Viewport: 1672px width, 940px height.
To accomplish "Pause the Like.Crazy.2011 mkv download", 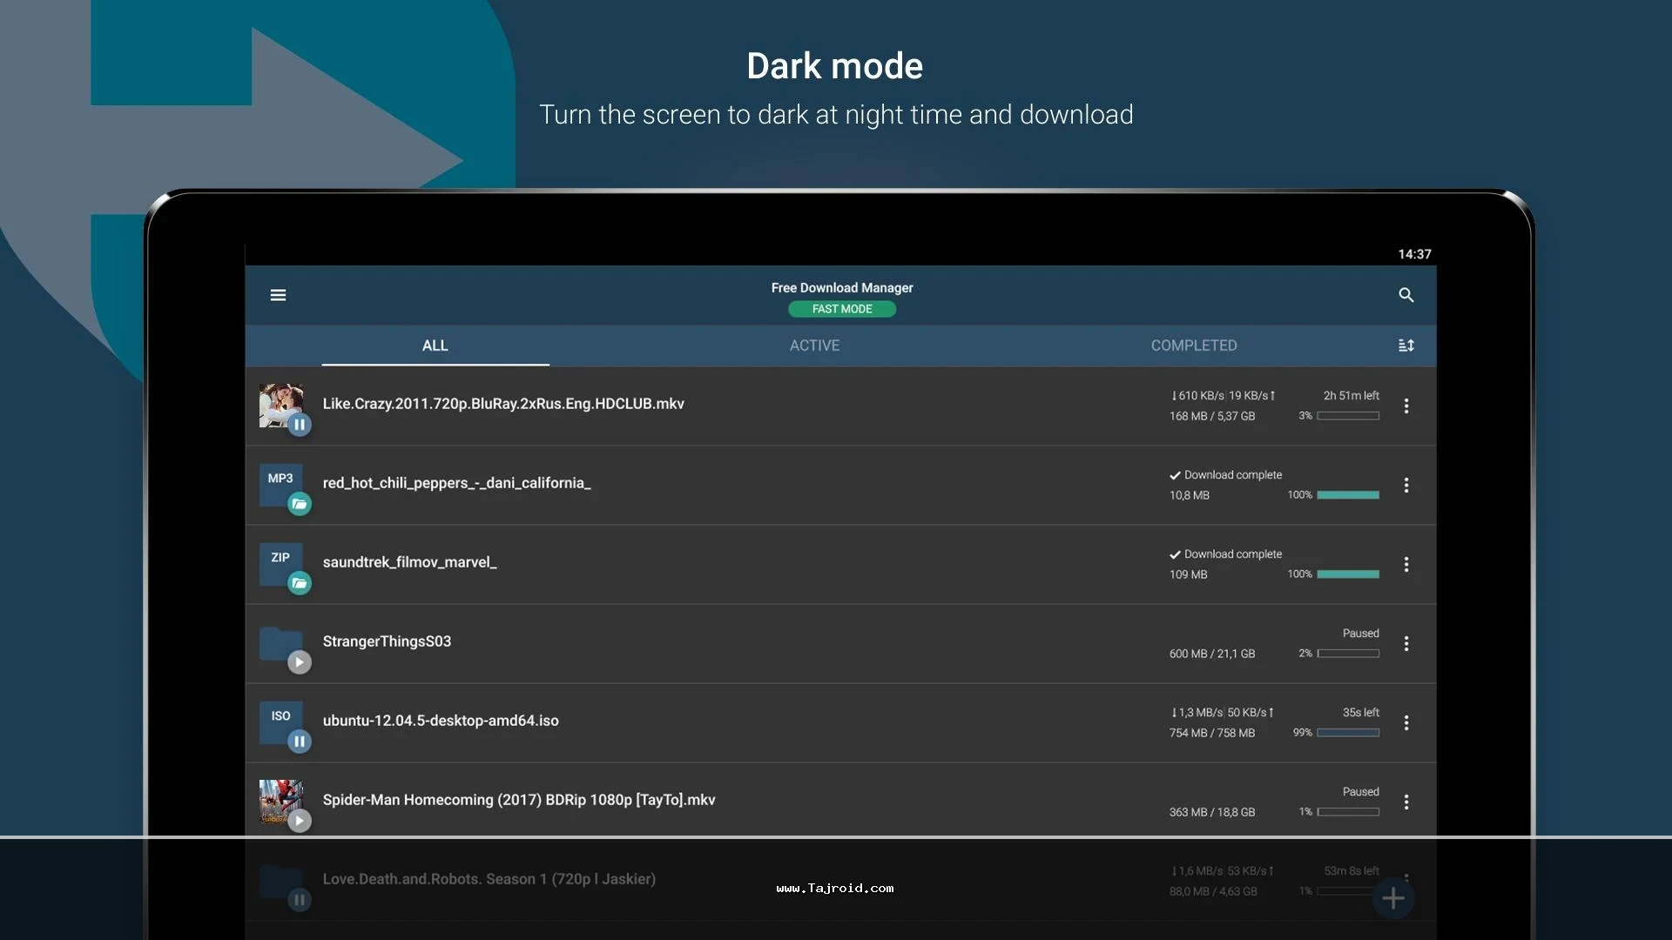I will (299, 425).
